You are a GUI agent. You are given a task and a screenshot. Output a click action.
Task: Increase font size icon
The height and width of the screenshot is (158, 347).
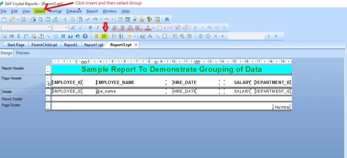coord(73,28)
